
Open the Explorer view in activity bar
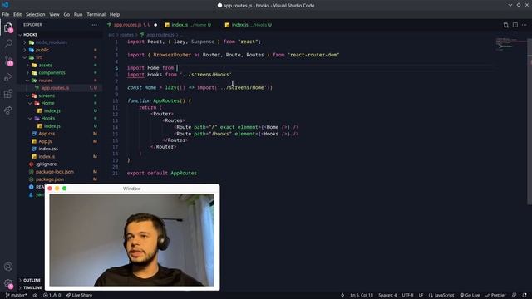(8, 27)
